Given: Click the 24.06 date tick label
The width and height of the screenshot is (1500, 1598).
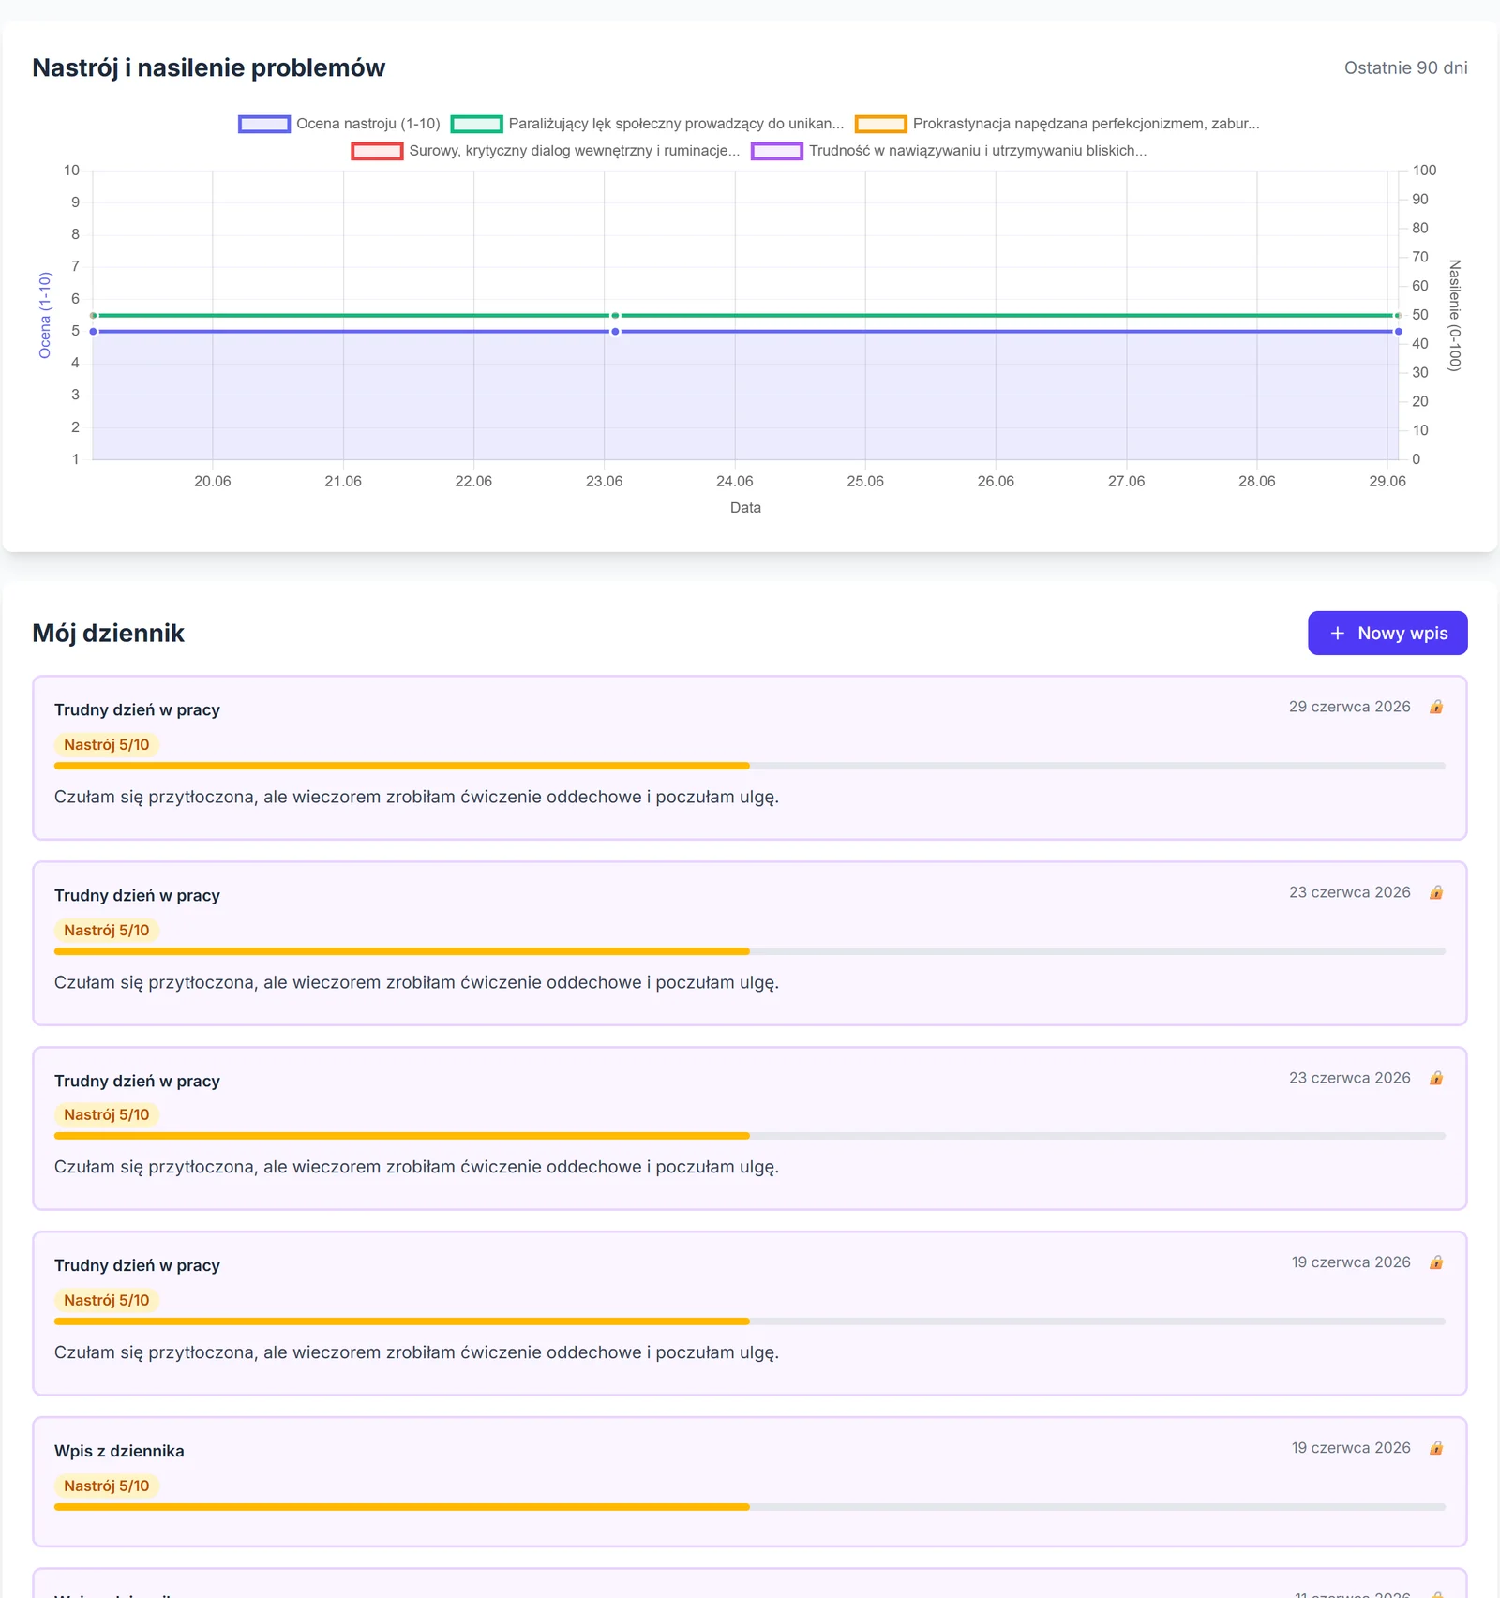Looking at the screenshot, I should pos(735,481).
